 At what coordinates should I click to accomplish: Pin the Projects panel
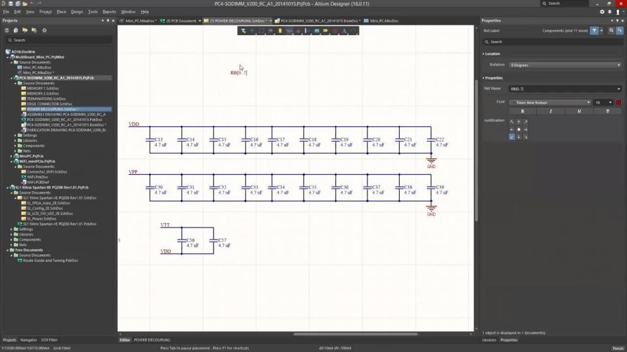tap(108, 21)
